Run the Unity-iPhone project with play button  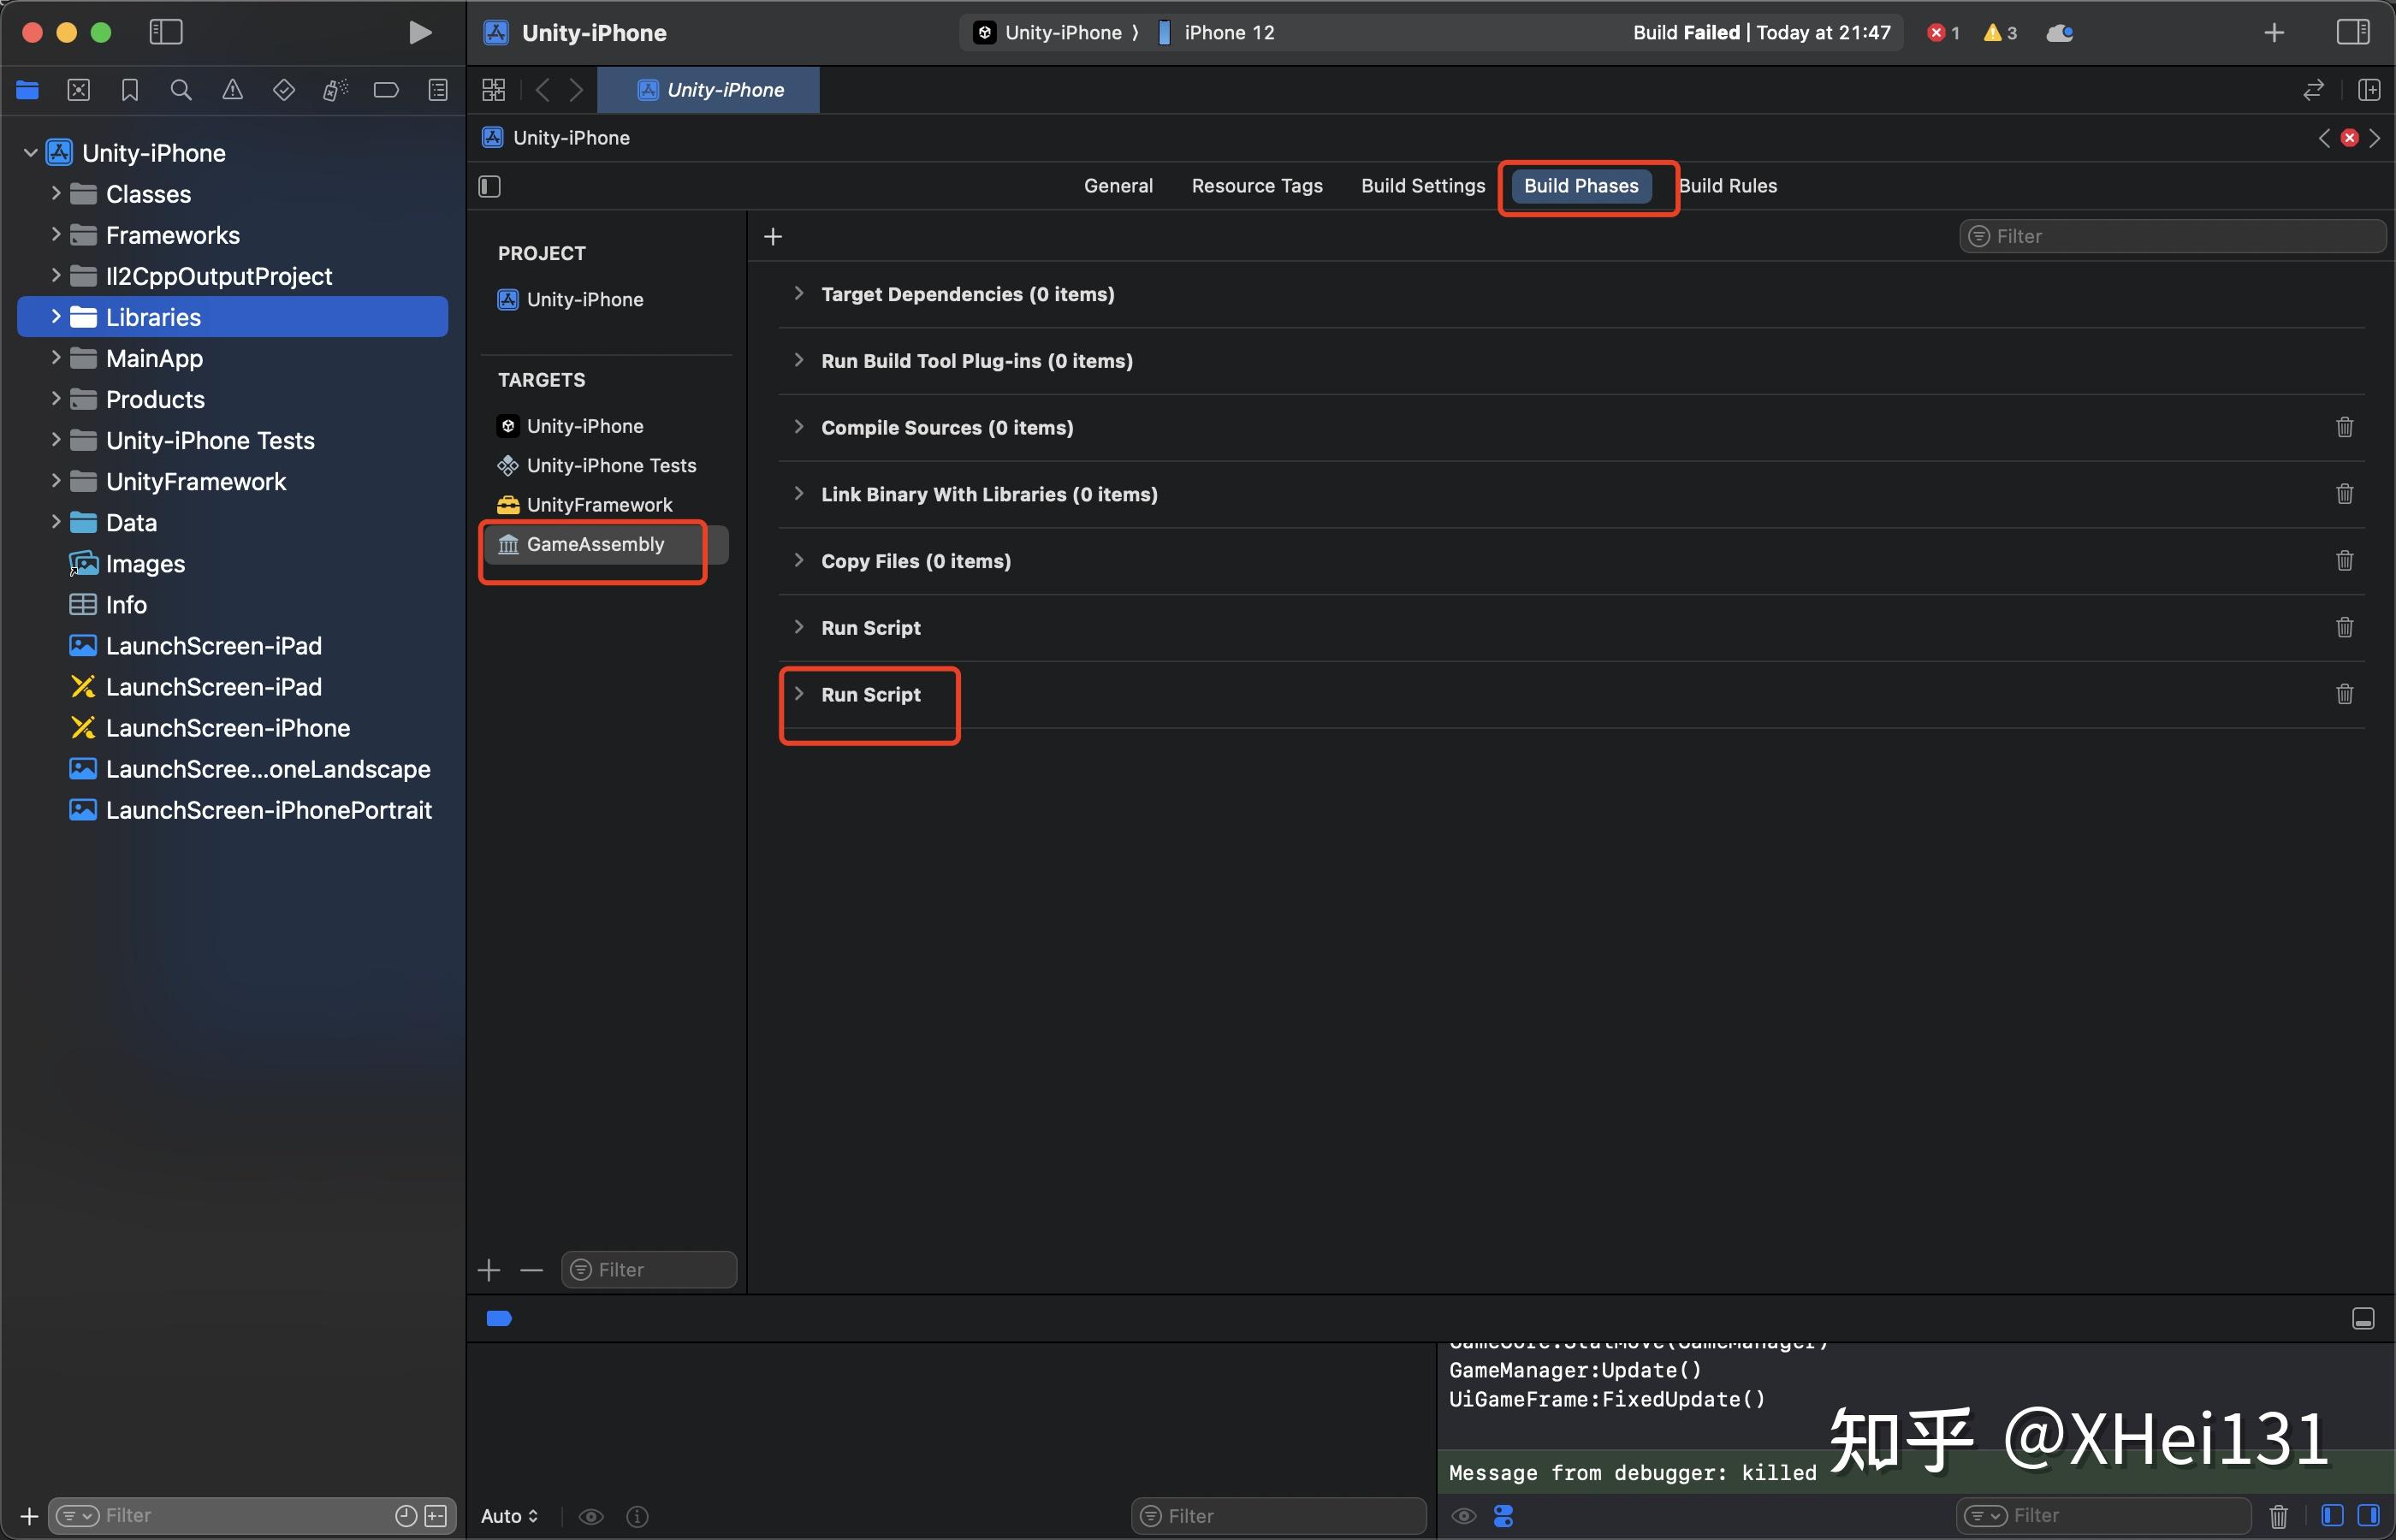[x=419, y=31]
